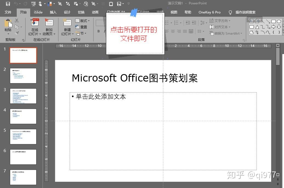Pick the rectangle shape from gallery
The width and height of the screenshot is (284, 188).
coord(274,21)
